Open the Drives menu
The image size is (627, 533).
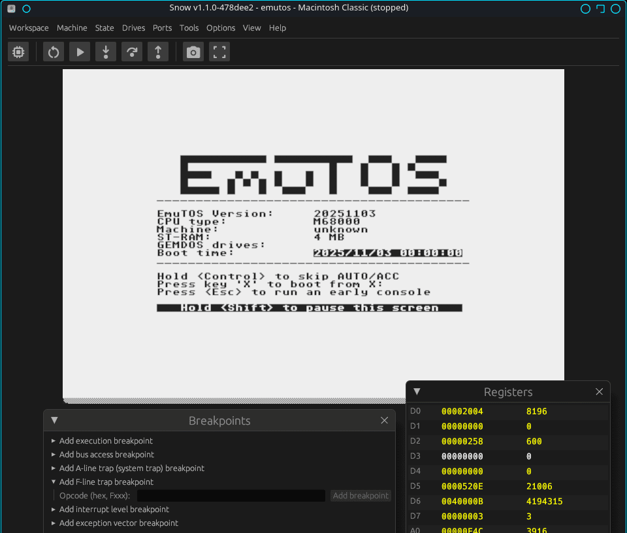(x=134, y=28)
